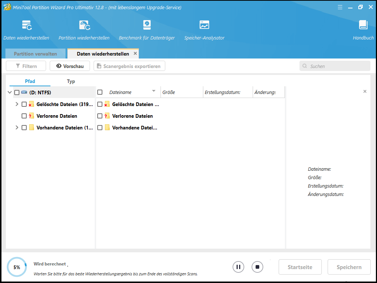Click Gelöschte Dateien folder icon in file list

click(x=107, y=104)
